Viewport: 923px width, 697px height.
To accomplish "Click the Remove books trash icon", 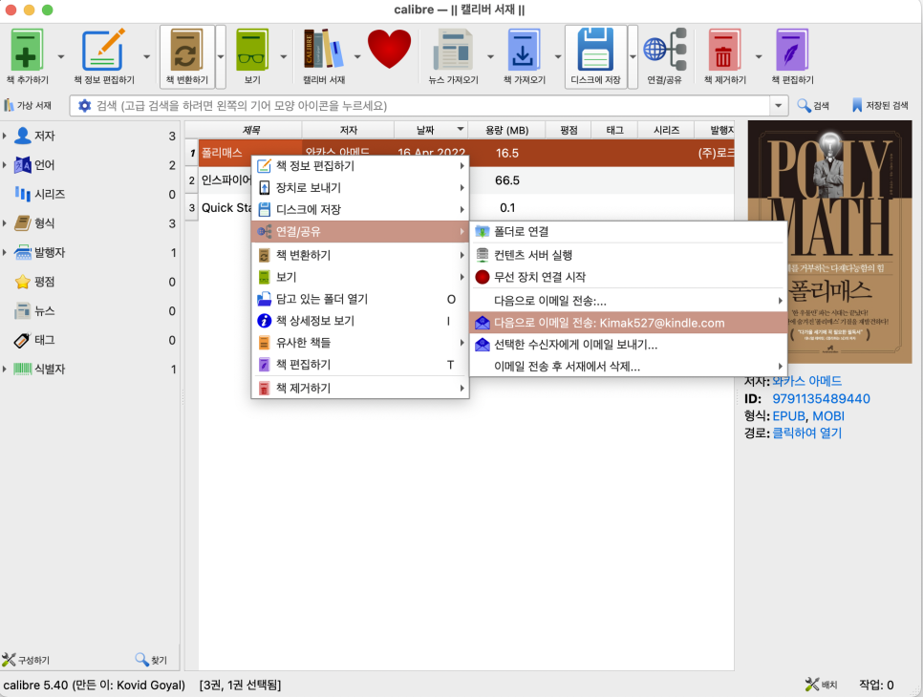I will 724,50.
